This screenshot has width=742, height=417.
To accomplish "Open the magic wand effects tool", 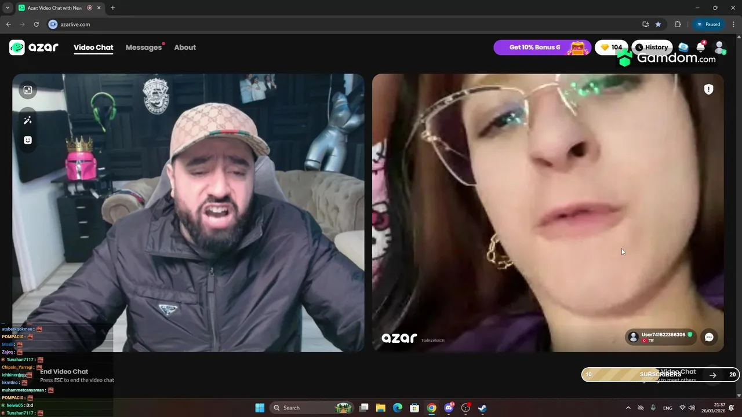I will click(x=27, y=120).
